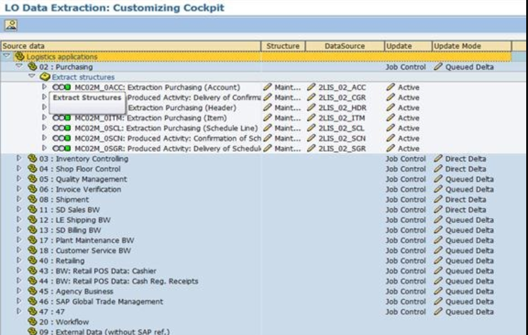
Task: Click structure maintenance pencil for 2LIS_02_ACC
Action: [x=268, y=87]
